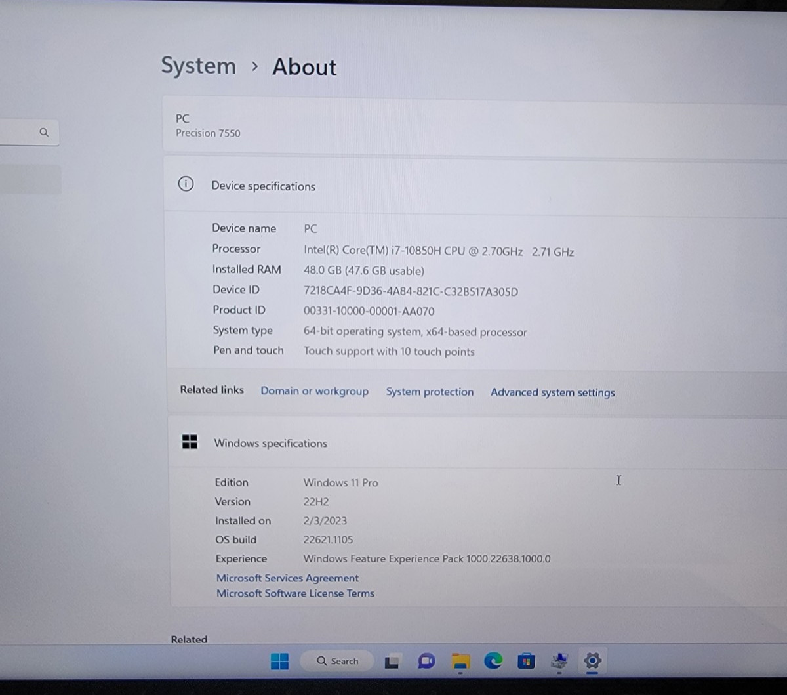787x695 pixels.
Task: Open the Windows Start menu
Action: point(279,661)
